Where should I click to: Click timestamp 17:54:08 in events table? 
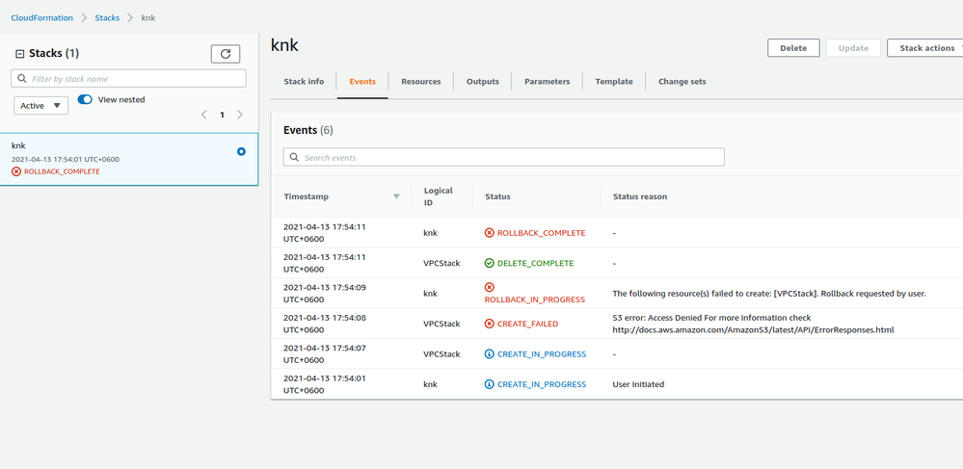tap(324, 324)
